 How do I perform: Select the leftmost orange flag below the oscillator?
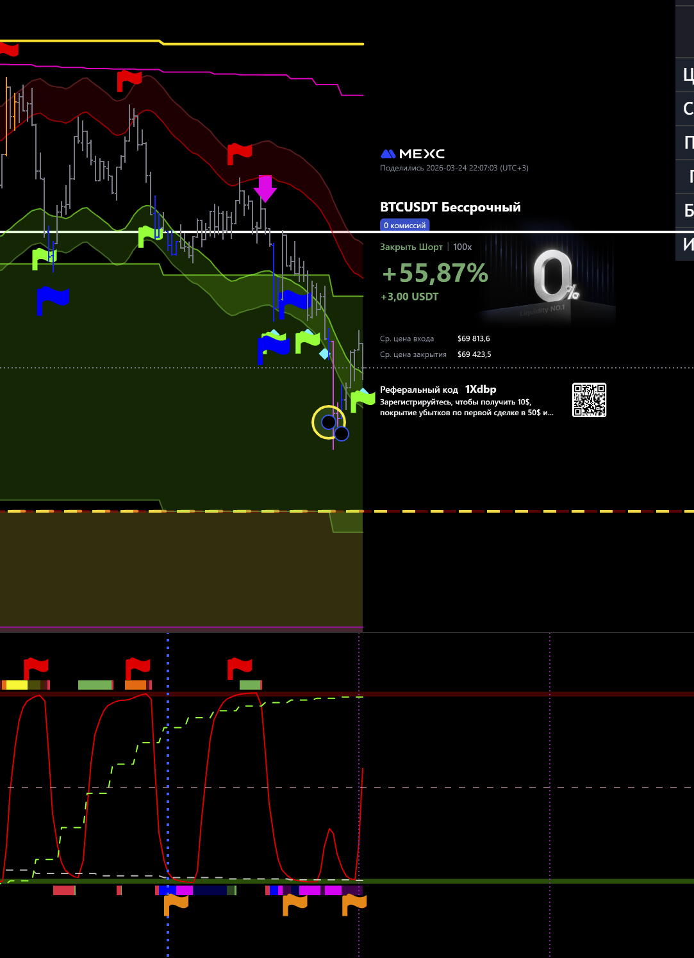(176, 904)
